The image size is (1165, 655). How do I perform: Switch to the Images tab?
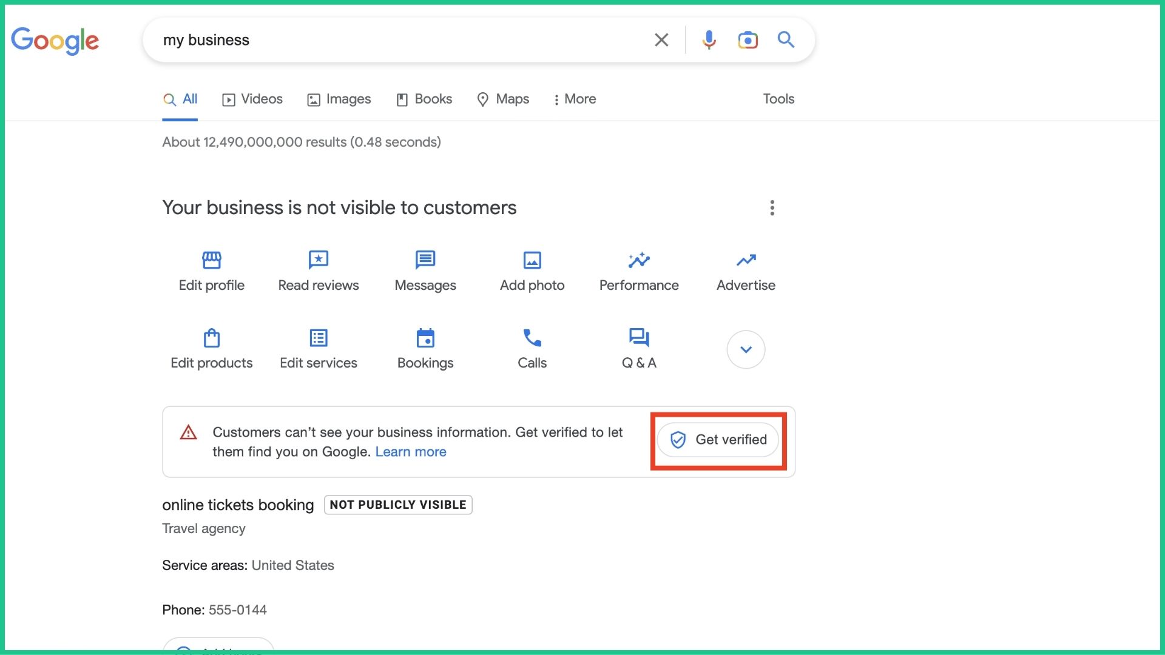click(x=339, y=99)
